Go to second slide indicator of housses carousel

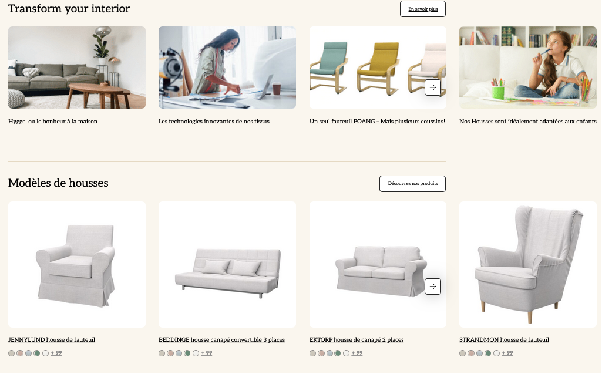[233, 368]
